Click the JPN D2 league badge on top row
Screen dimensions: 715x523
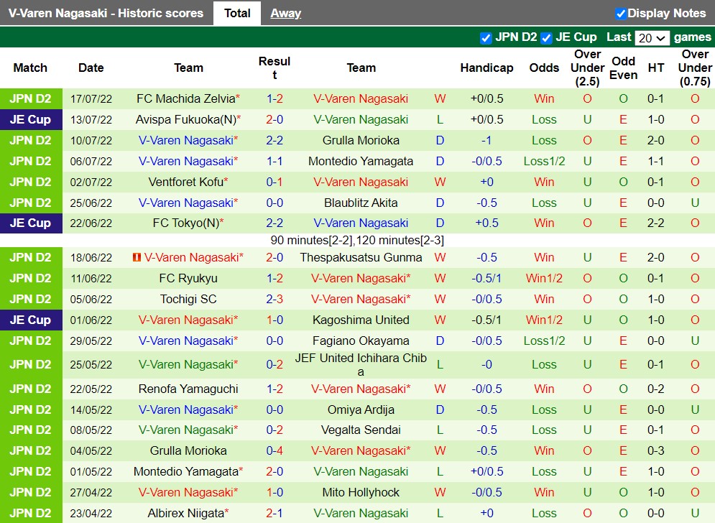point(29,98)
